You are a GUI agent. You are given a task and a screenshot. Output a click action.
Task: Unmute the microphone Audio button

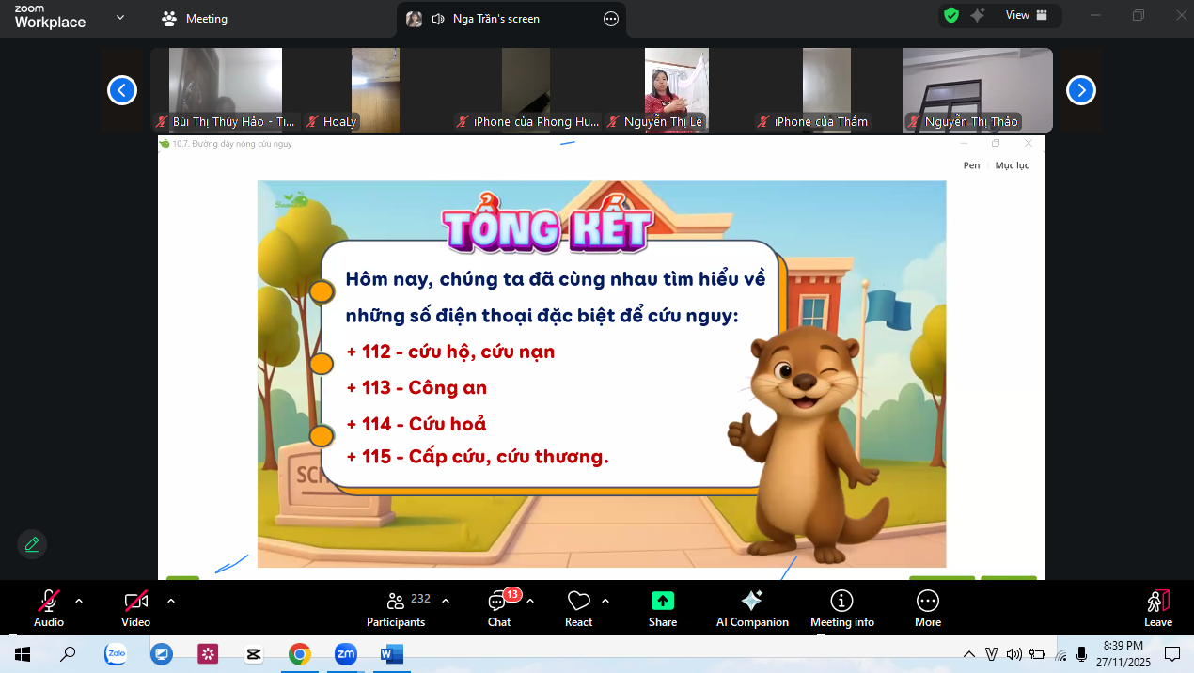pyautogui.click(x=49, y=608)
